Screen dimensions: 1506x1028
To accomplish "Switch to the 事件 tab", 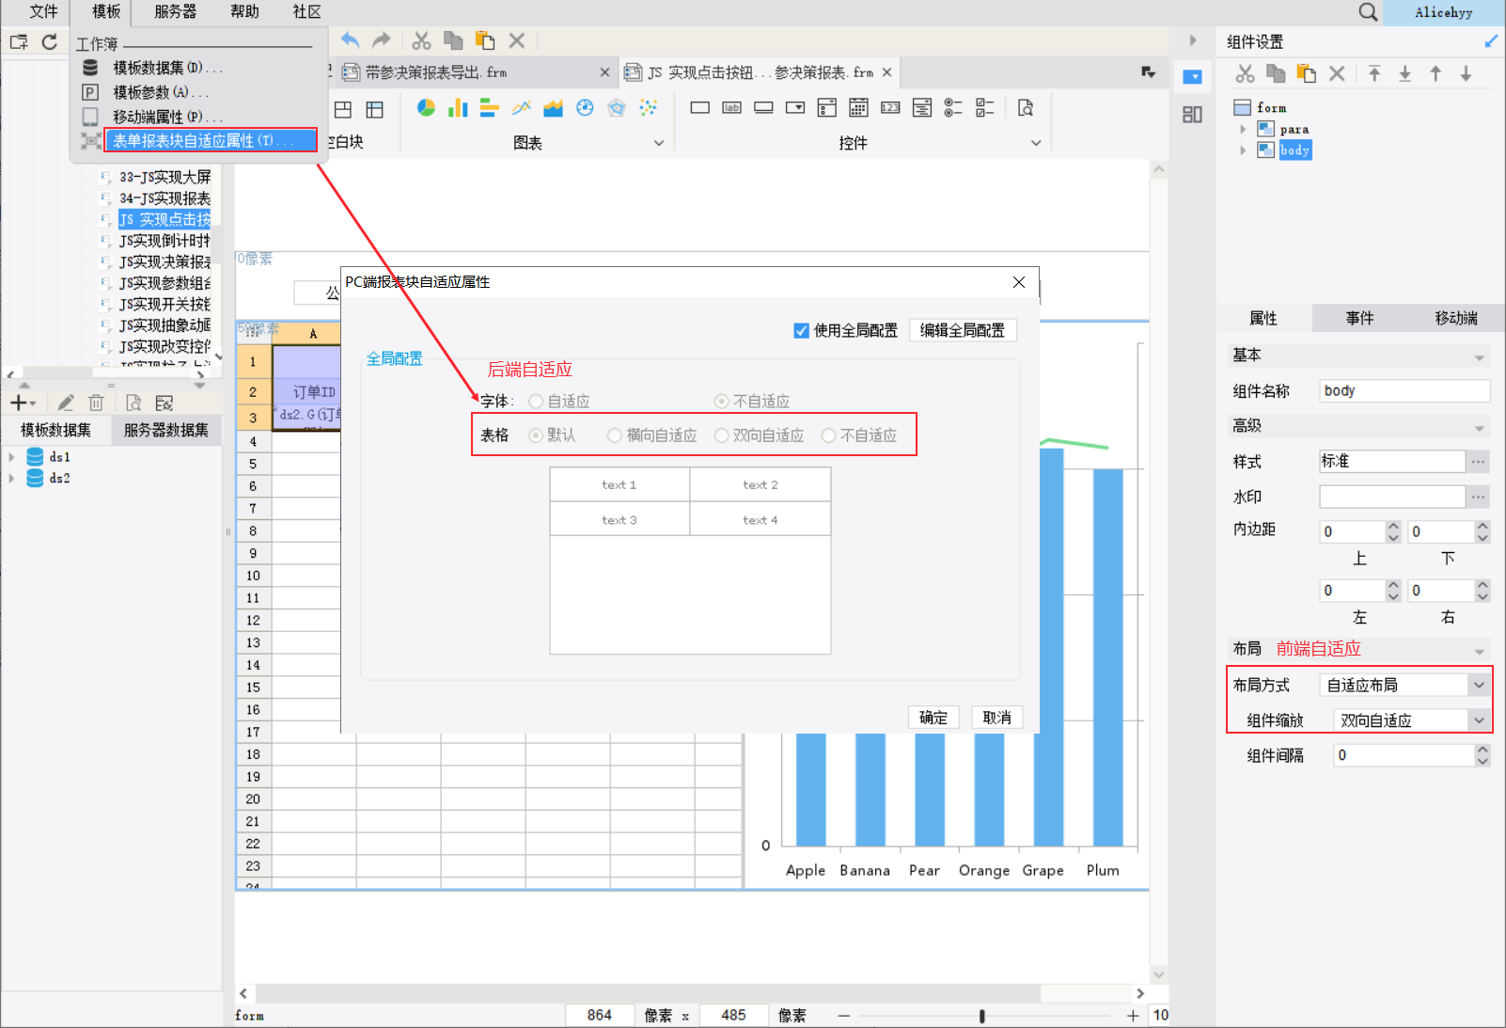I will point(1359,318).
